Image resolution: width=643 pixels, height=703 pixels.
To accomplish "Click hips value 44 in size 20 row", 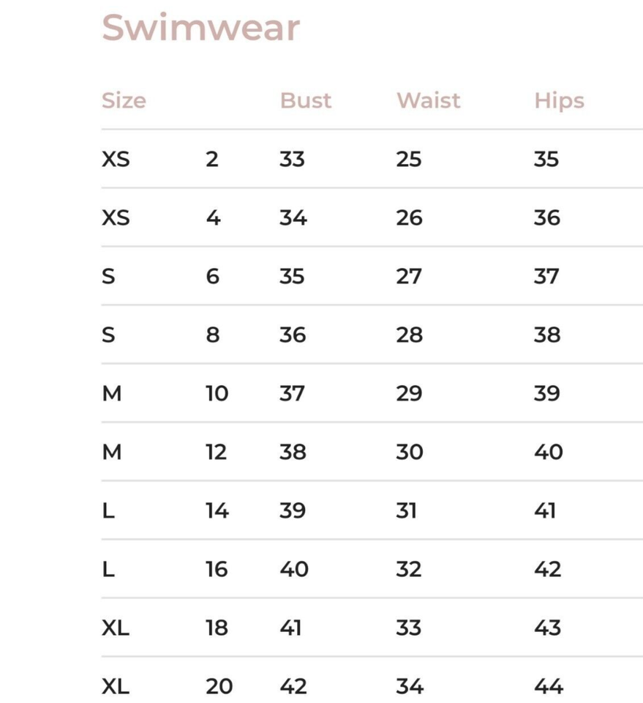I will click(x=549, y=686).
